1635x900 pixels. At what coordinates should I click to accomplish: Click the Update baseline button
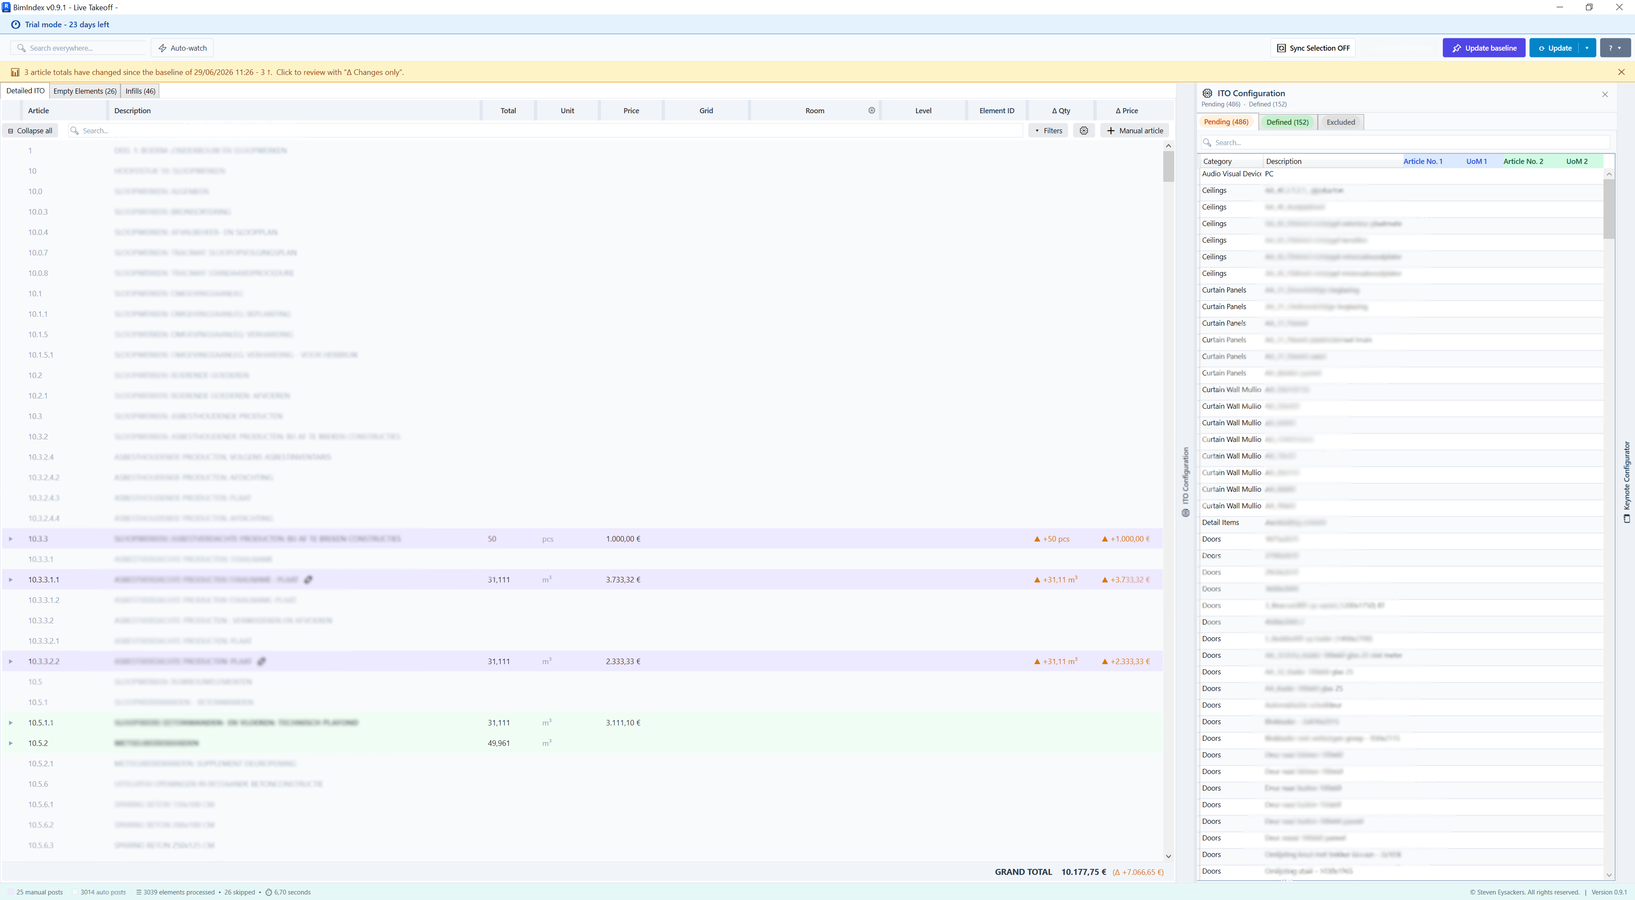[x=1484, y=48]
